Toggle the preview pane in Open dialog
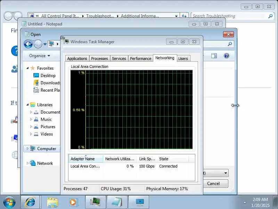 click(214, 56)
